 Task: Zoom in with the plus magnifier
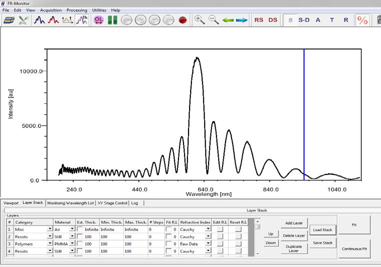[200, 20]
